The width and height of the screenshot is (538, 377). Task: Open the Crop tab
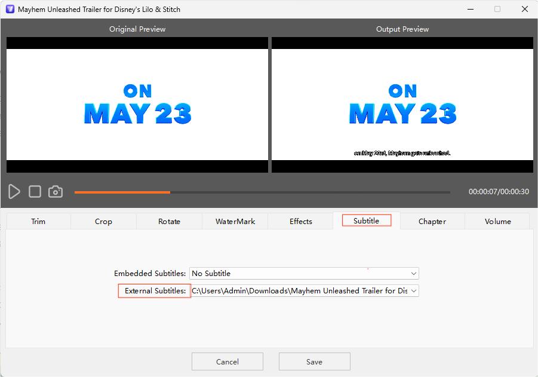click(x=103, y=220)
